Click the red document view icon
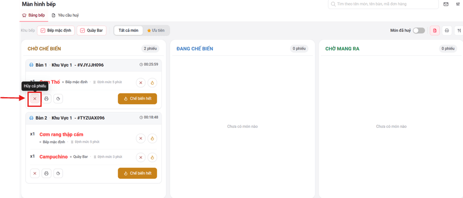Image resolution: width=463 pixels, height=198 pixels. (435, 31)
